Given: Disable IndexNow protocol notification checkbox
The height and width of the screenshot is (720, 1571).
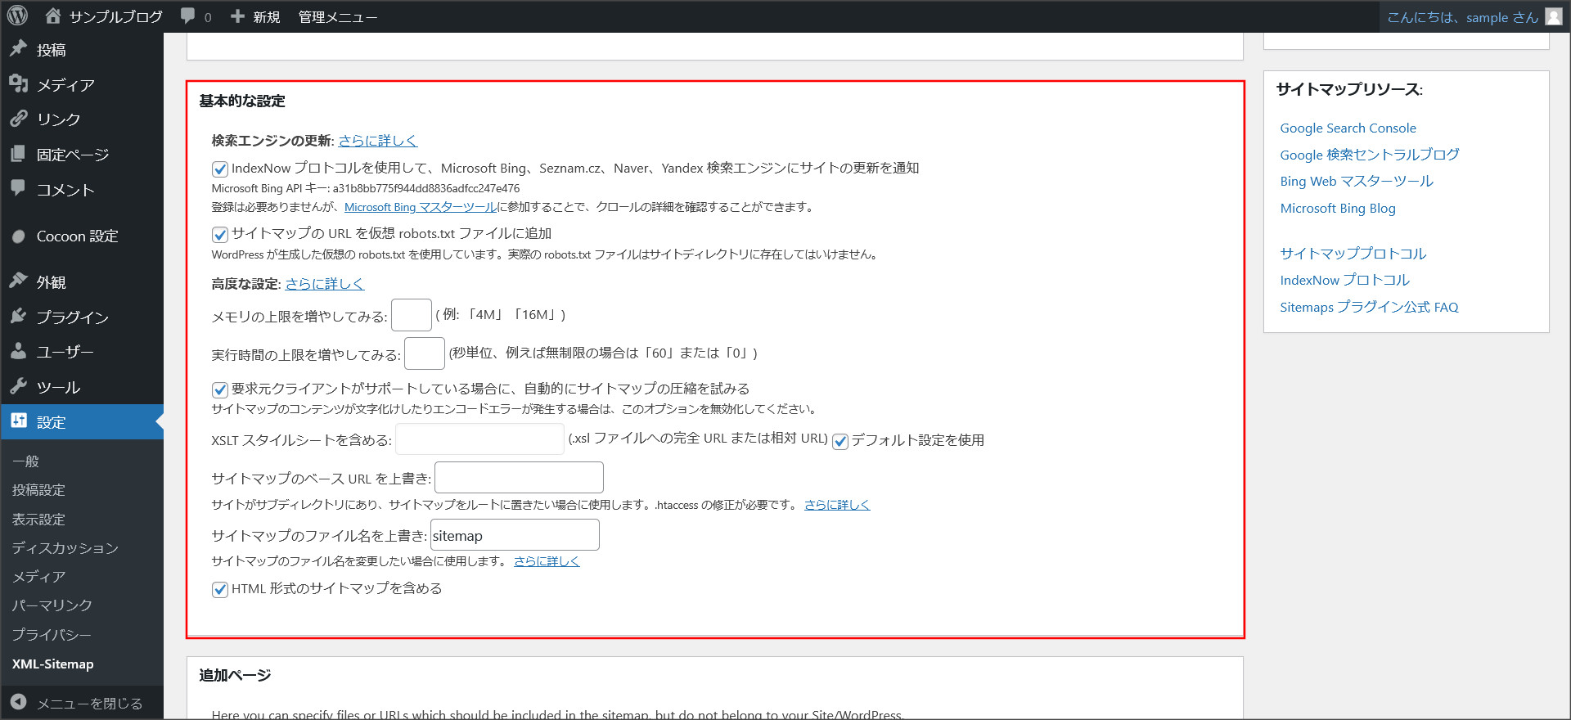Looking at the screenshot, I should [x=219, y=169].
